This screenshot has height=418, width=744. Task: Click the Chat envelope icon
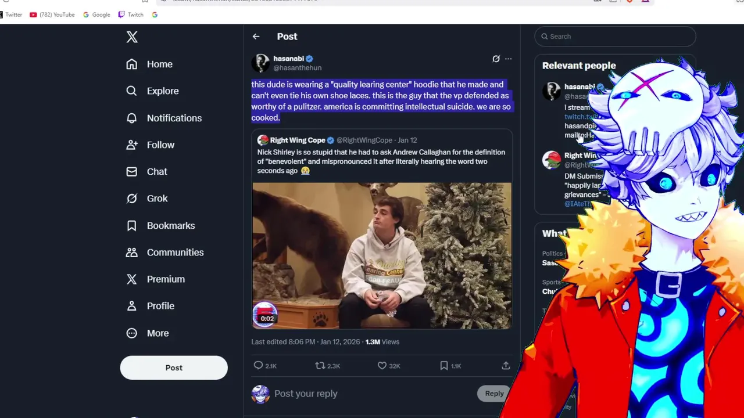132,171
